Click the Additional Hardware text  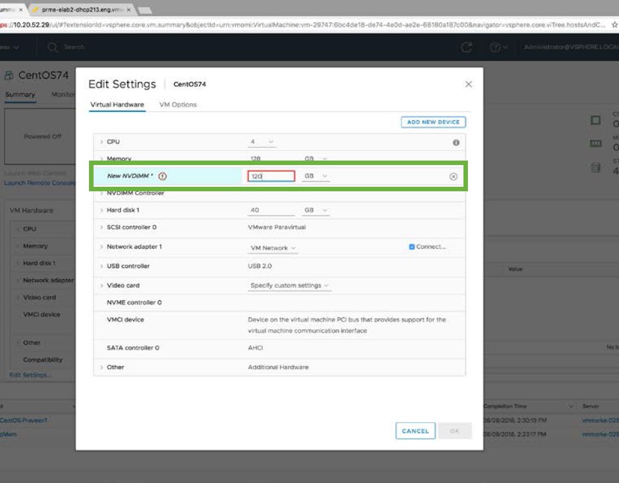coord(278,367)
